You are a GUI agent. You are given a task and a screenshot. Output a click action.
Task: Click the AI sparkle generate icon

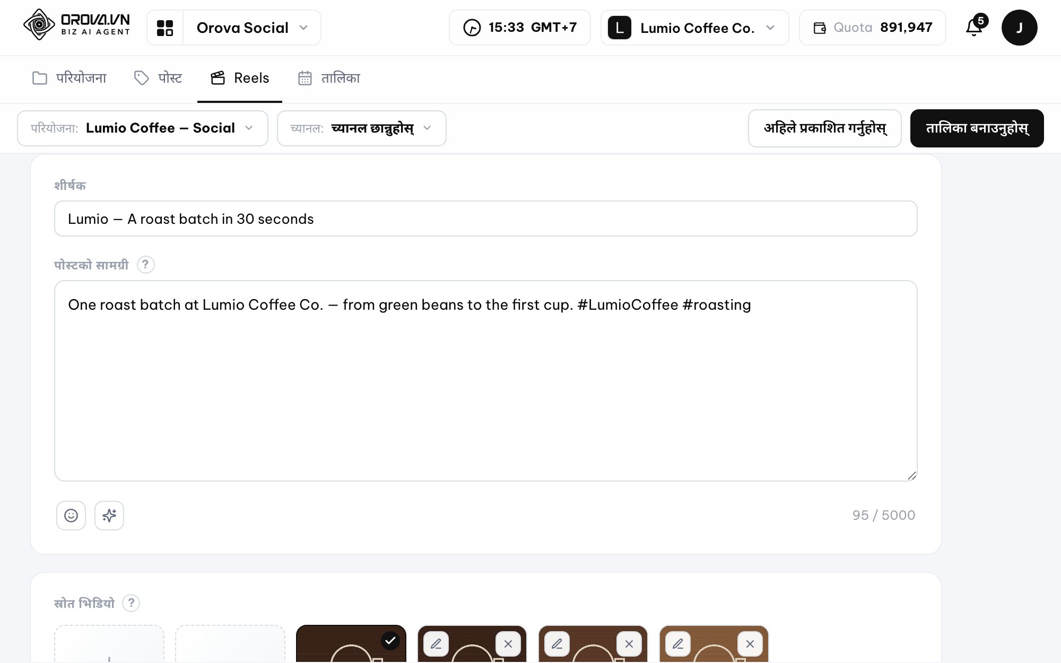(109, 516)
